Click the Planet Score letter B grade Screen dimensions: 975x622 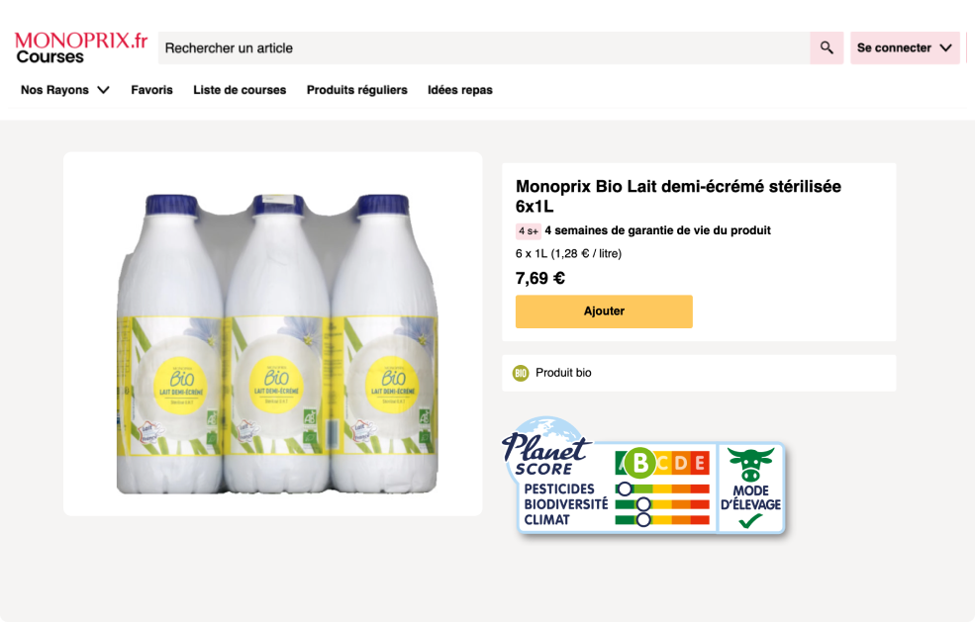pyautogui.click(x=641, y=462)
